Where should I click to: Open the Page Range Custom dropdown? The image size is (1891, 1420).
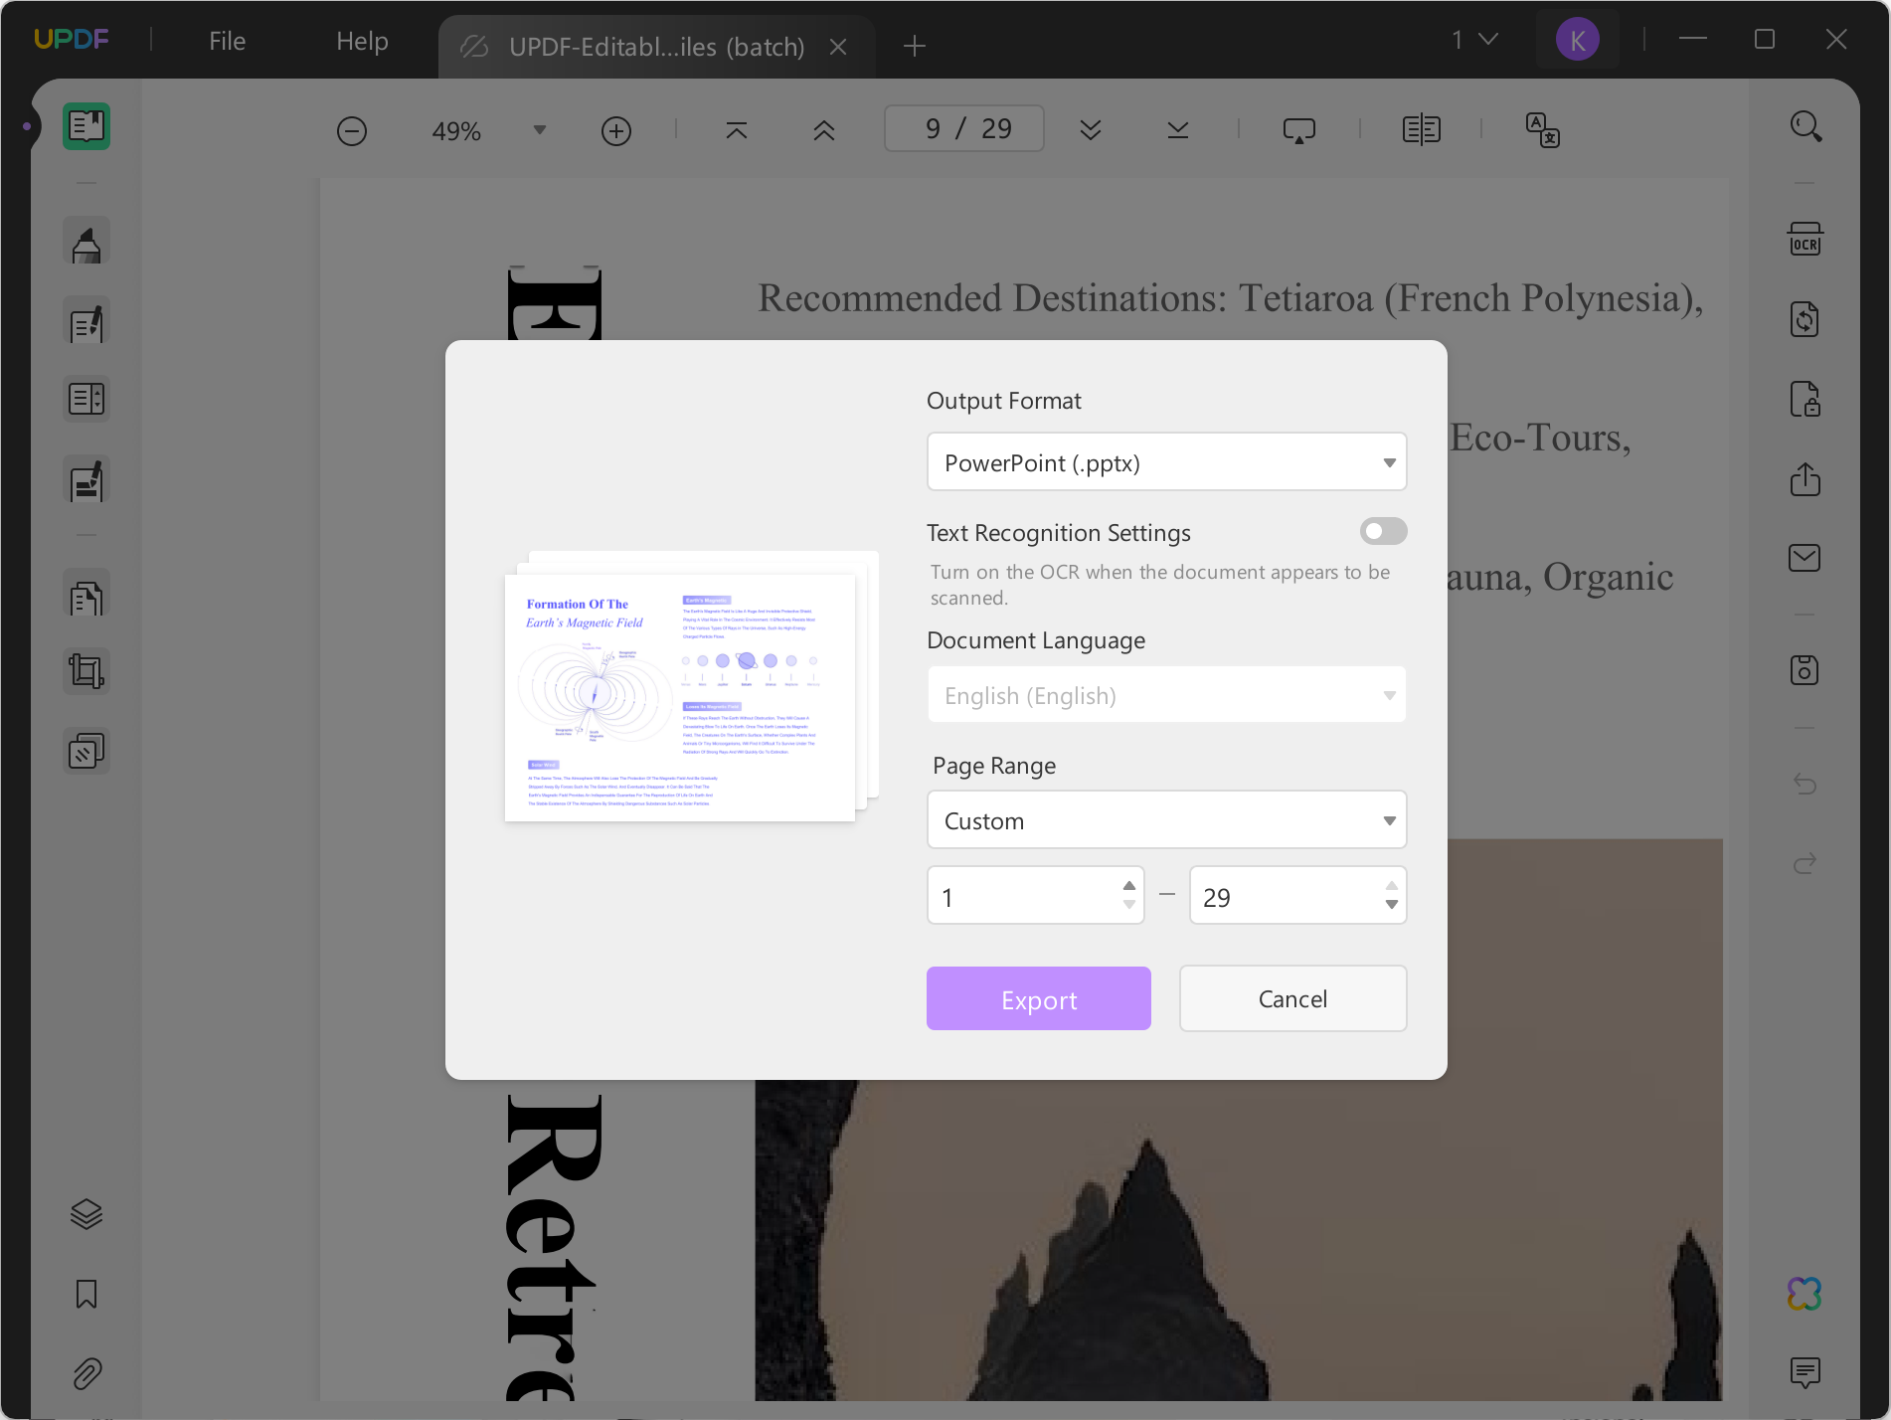[1166, 819]
